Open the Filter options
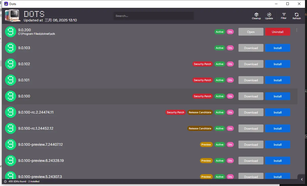Screen dimensions: 307x186 coord(284,16)
